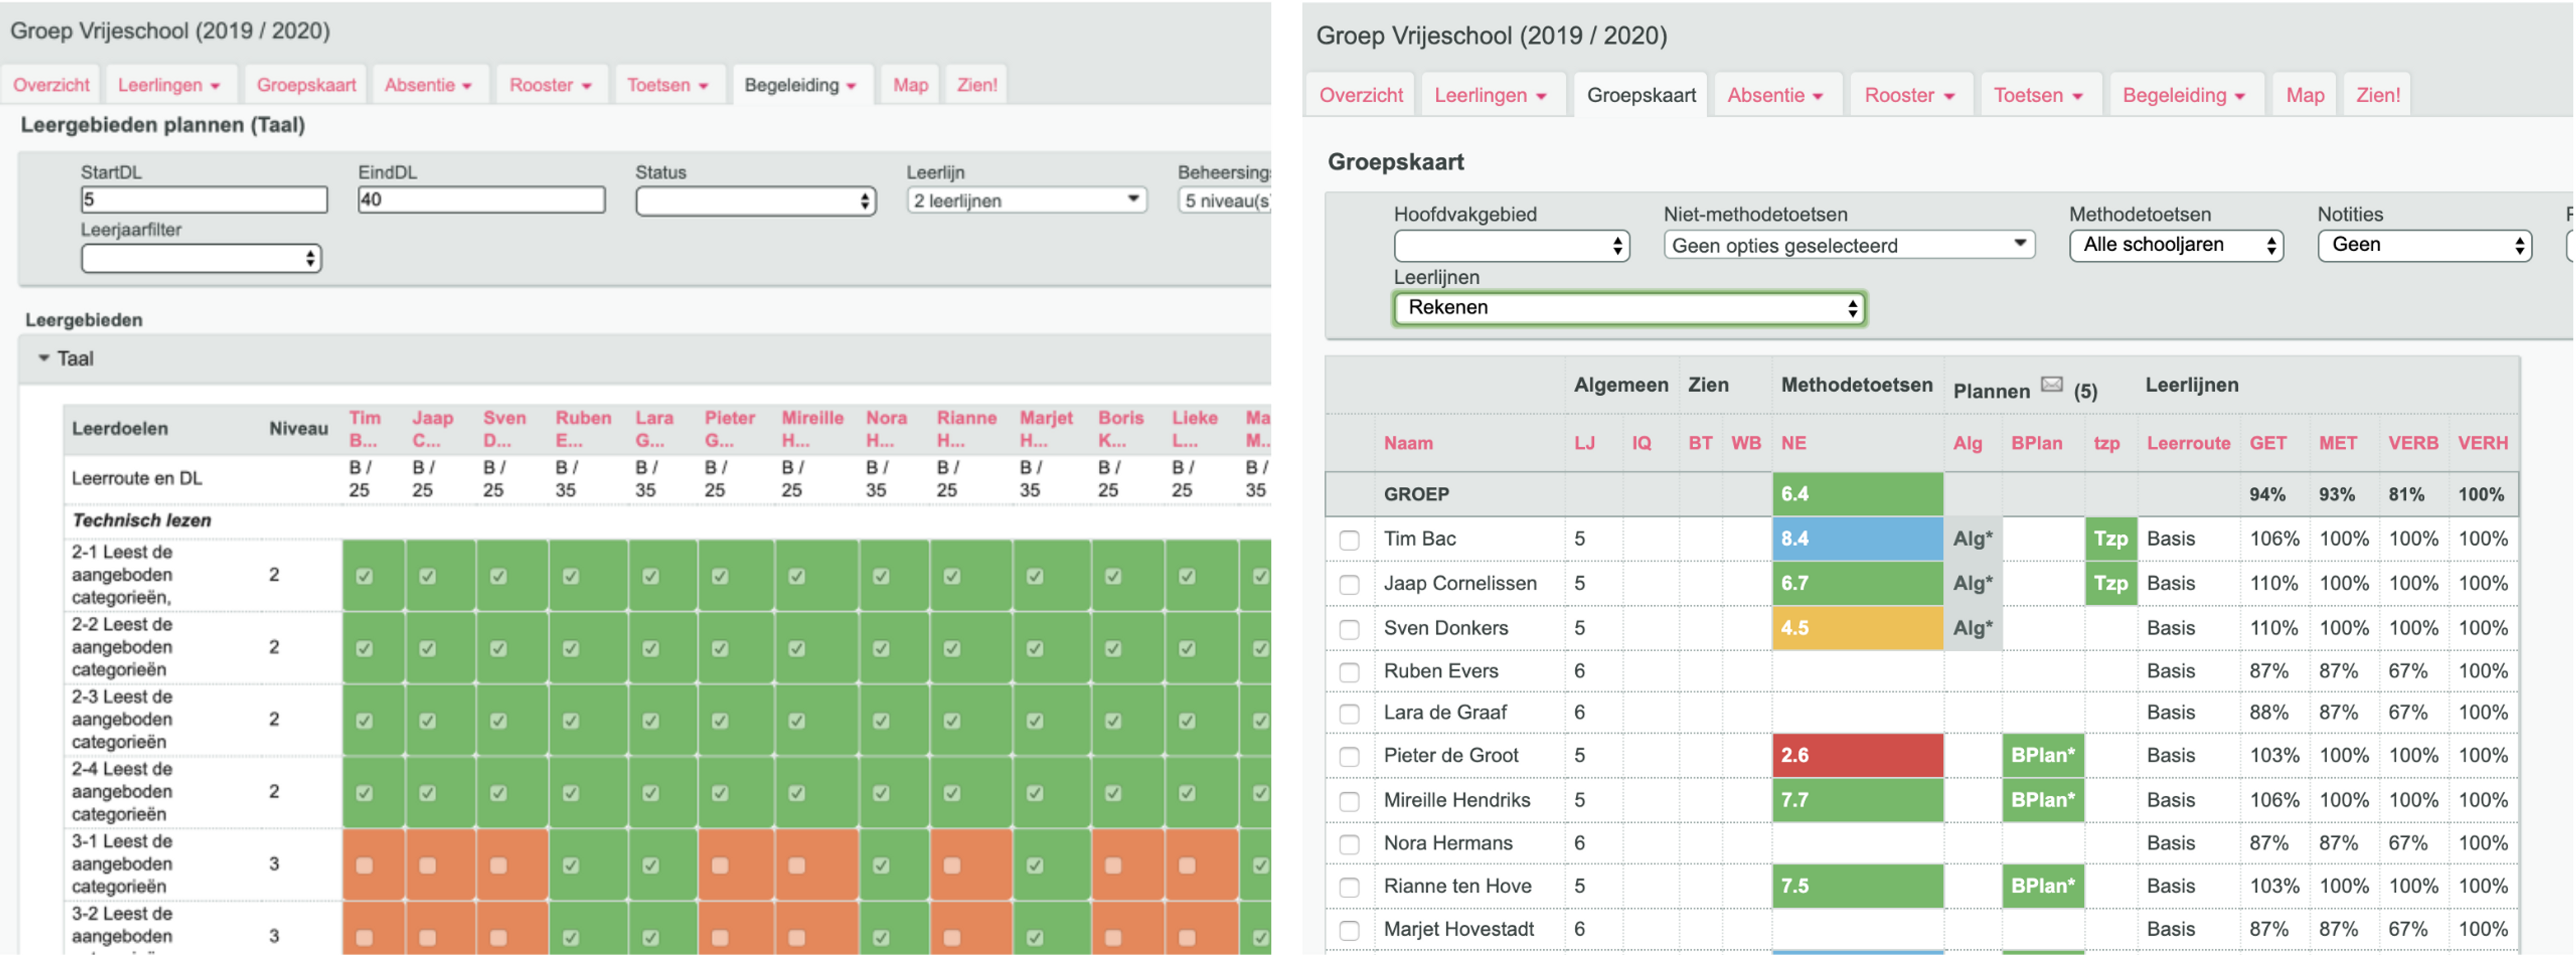Open Begeleiding menu in left window
Viewport: 2576px width, 955px height.
coord(801,85)
